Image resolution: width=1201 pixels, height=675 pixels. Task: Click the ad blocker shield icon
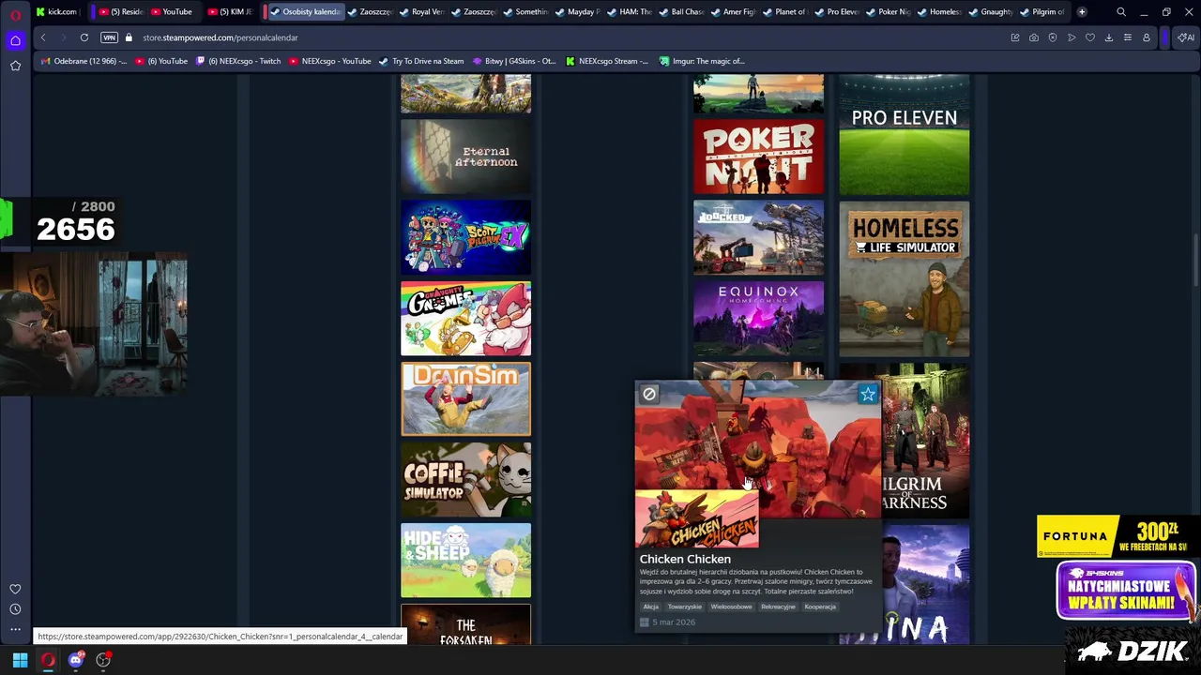point(1053,37)
